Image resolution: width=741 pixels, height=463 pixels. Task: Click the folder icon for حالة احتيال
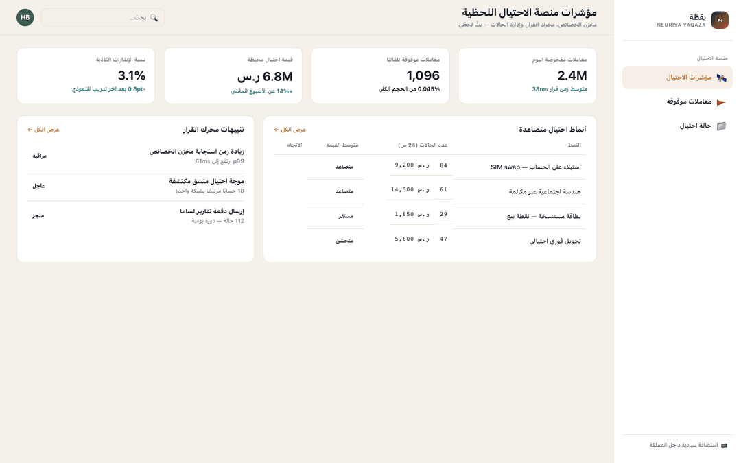(x=721, y=126)
